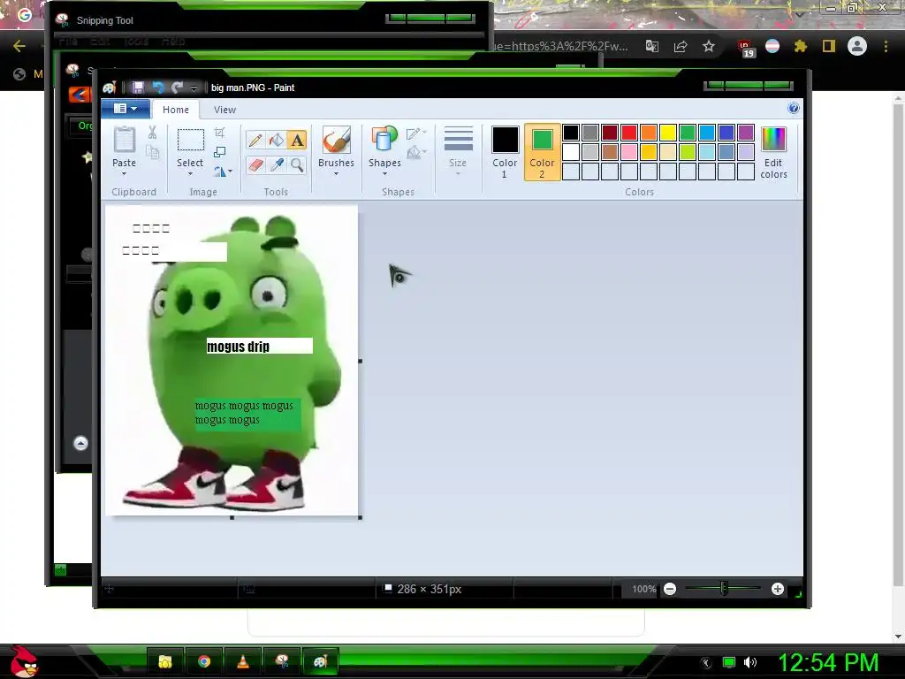Click the Paint application icon in title bar
Image resolution: width=905 pixels, height=679 pixels.
(x=109, y=88)
